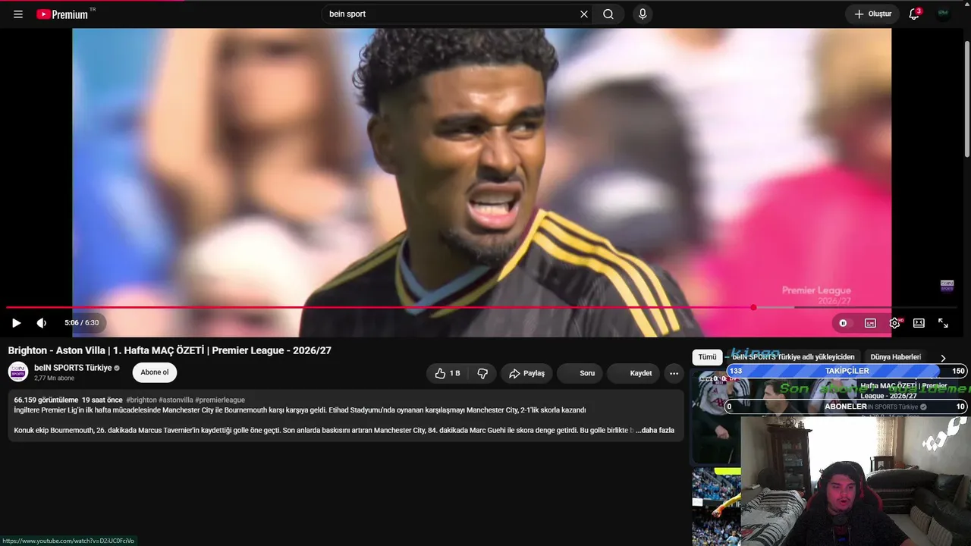
Task: Open the #astonvilla hashtag
Action: point(175,400)
